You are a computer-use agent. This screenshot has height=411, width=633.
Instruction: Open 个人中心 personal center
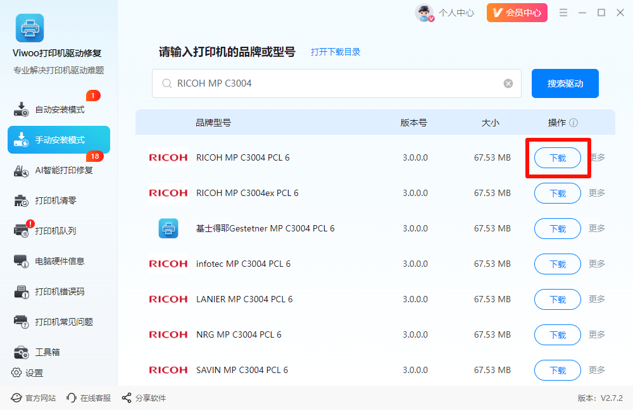pyautogui.click(x=456, y=13)
